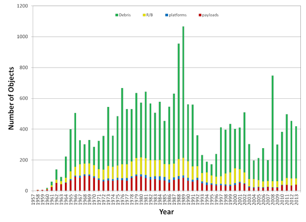
Task: Click the green debris bar for 1964
Action: 66,167
